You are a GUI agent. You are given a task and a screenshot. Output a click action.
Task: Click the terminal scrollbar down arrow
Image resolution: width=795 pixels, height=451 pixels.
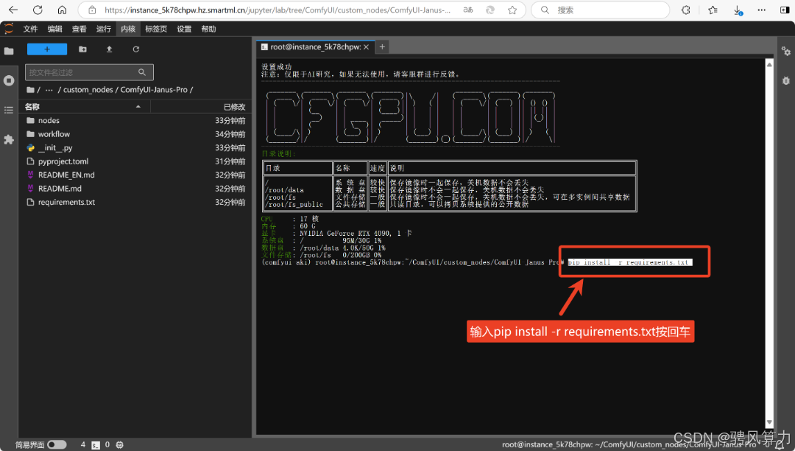click(x=769, y=422)
